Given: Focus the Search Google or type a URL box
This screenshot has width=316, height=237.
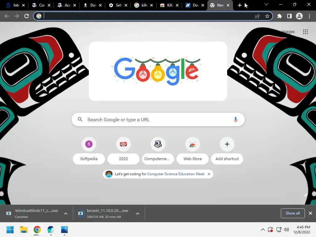Looking at the screenshot, I should click(x=158, y=119).
